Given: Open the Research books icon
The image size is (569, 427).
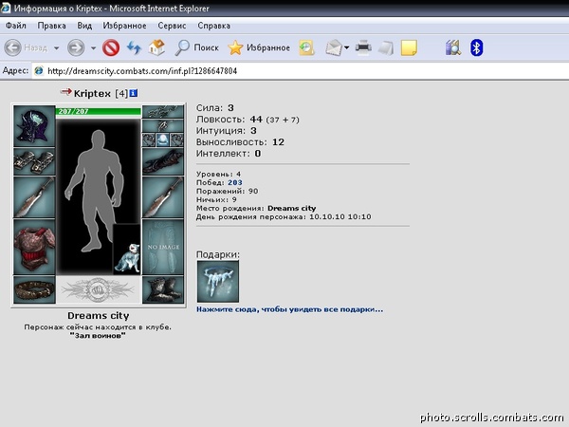Looking at the screenshot, I should click(x=453, y=47).
